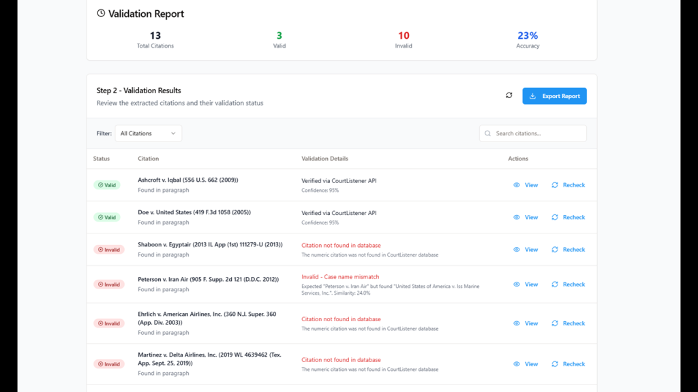Open the All Citations filter dropdown
The width and height of the screenshot is (698, 392).
click(148, 133)
